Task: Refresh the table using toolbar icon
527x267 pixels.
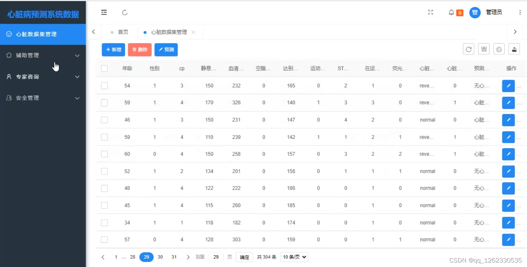Action: coord(469,49)
